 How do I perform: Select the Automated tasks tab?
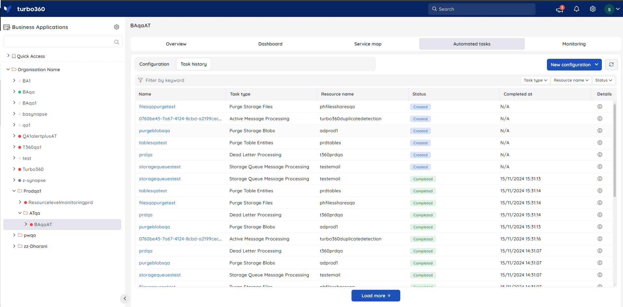point(472,44)
